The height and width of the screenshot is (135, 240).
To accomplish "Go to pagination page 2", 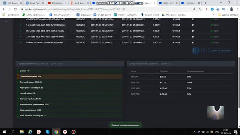I will coord(201,51).
